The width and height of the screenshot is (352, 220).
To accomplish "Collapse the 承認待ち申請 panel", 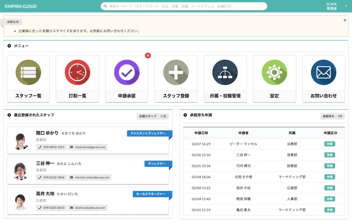I will pos(185,115).
